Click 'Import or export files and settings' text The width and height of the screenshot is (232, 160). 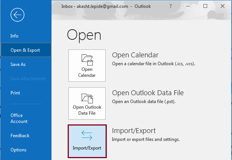click(146, 139)
